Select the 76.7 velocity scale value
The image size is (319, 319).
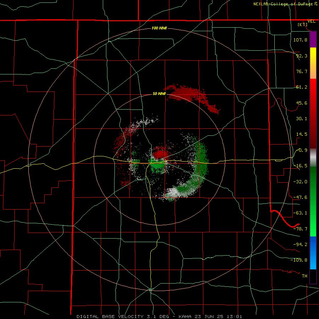click(x=302, y=71)
